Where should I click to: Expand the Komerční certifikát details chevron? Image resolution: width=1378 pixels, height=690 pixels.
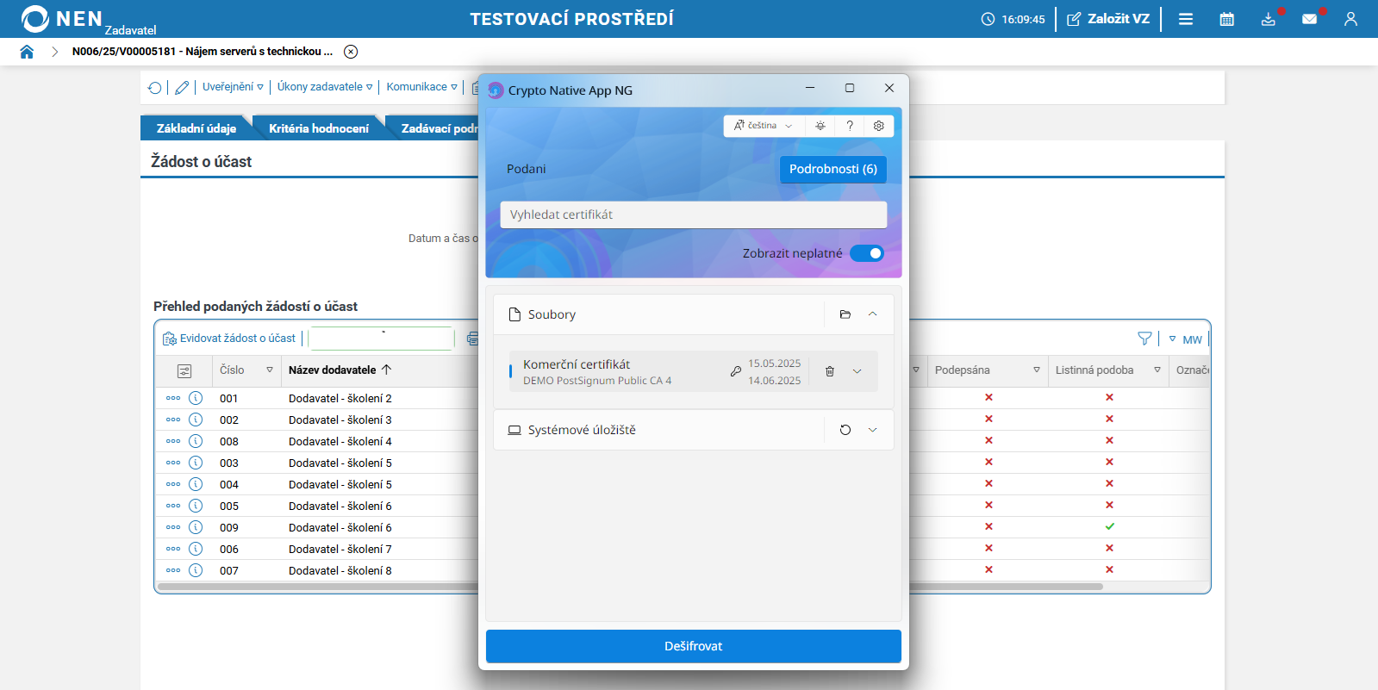tap(857, 371)
